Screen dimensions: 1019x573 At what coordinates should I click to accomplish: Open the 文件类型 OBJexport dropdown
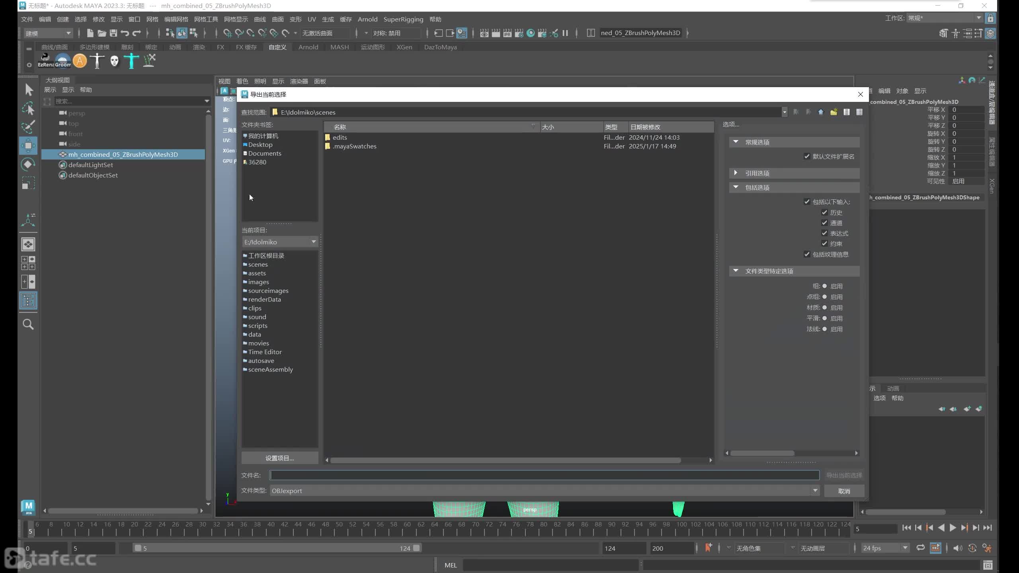coord(545,491)
